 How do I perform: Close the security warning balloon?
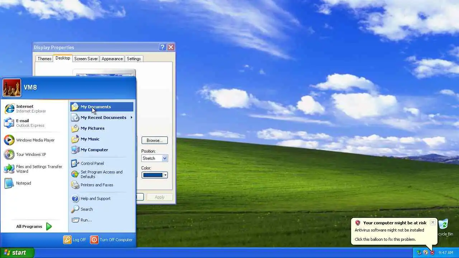pos(433,222)
